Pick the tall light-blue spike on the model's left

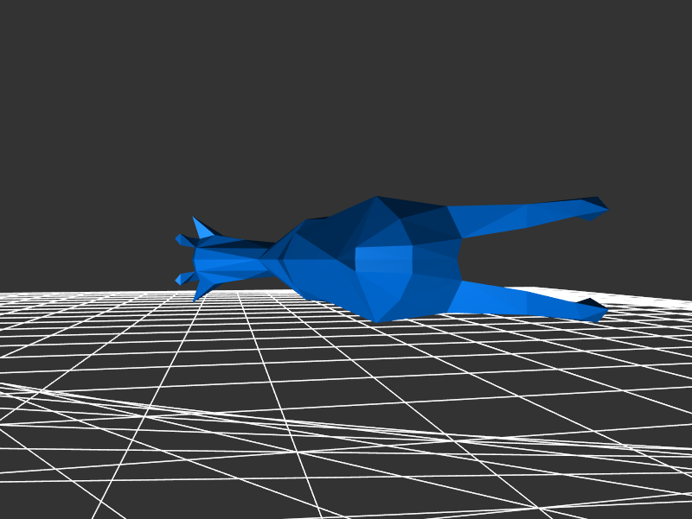202,228
